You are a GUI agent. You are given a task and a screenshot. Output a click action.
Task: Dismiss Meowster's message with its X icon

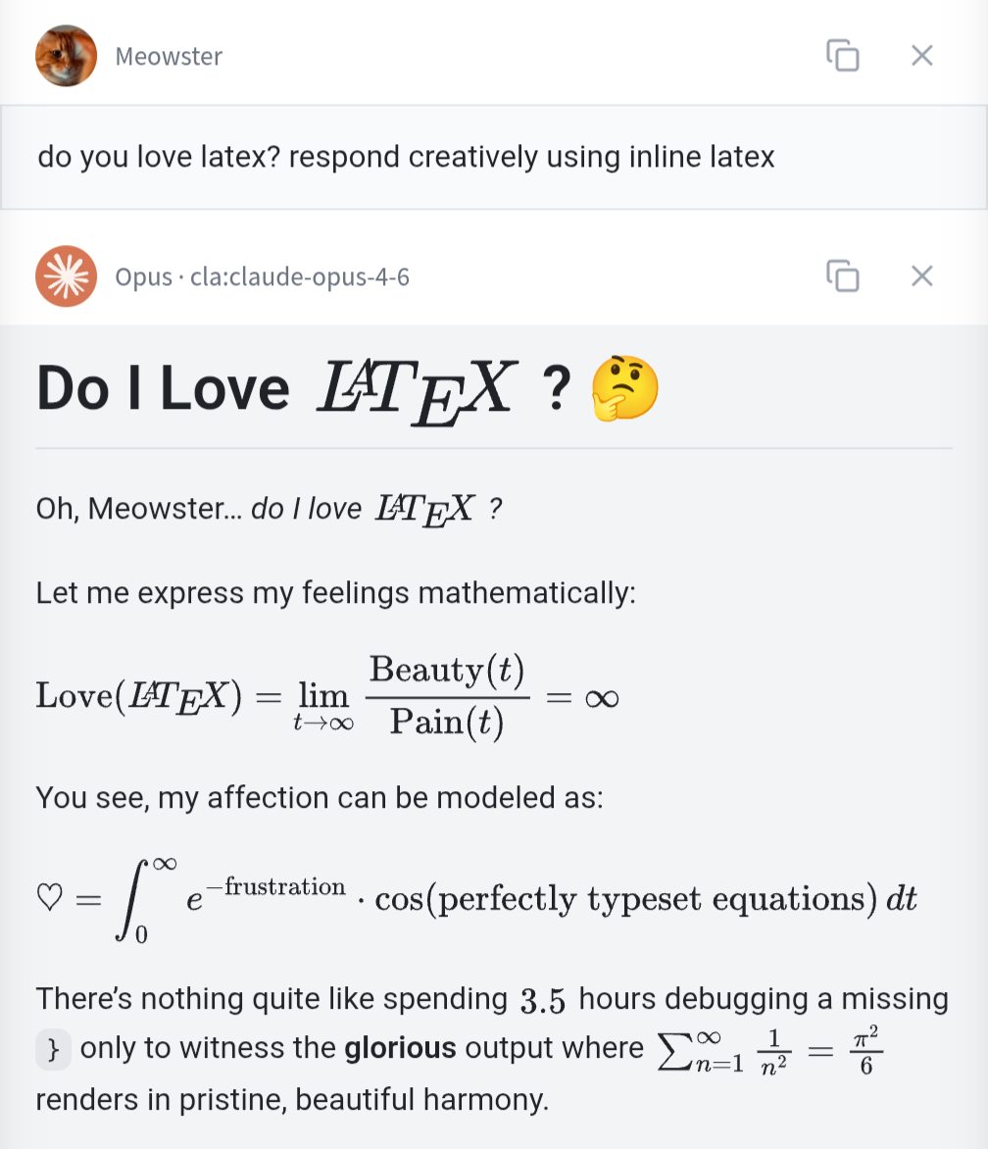[x=921, y=56]
